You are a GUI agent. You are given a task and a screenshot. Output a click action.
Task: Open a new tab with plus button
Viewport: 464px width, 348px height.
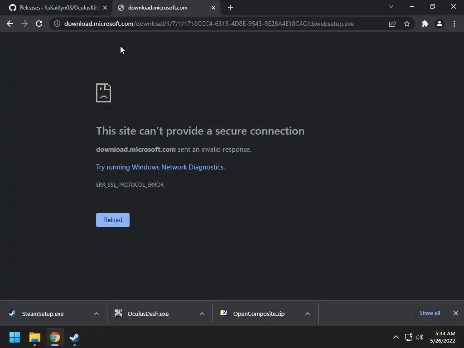(231, 8)
